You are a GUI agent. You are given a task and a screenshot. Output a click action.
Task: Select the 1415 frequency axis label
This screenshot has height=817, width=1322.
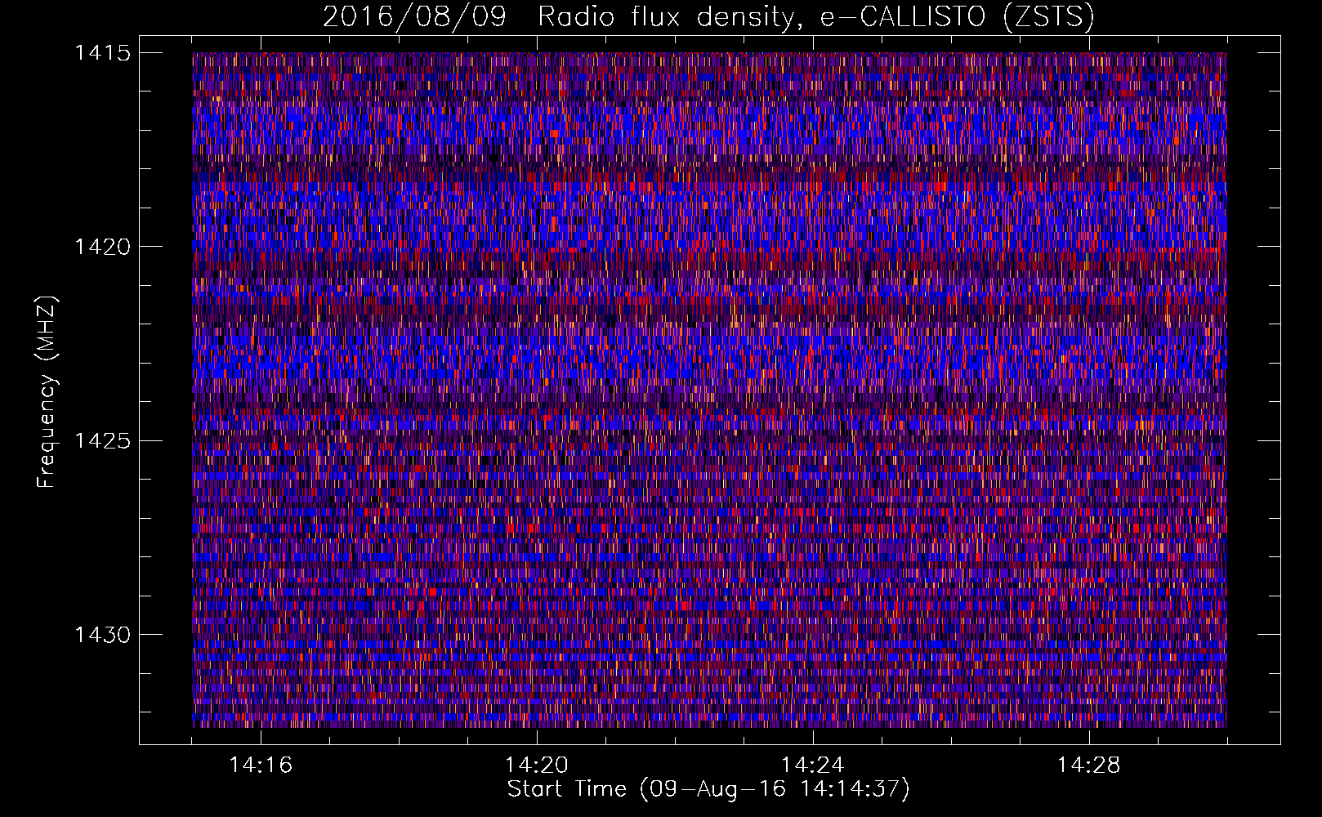102,53
